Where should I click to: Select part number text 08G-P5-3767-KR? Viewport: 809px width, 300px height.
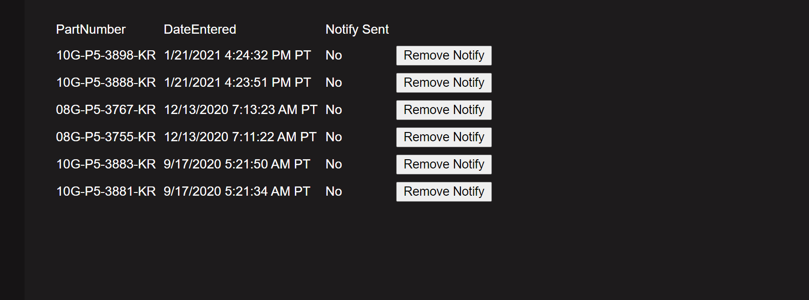pyautogui.click(x=106, y=110)
